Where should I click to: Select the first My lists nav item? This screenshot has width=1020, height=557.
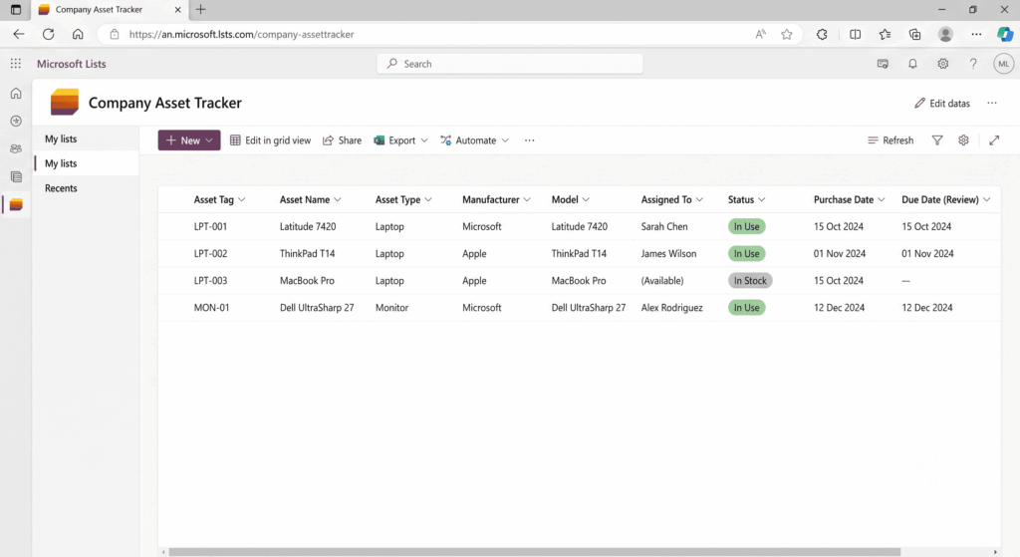[x=86, y=139]
